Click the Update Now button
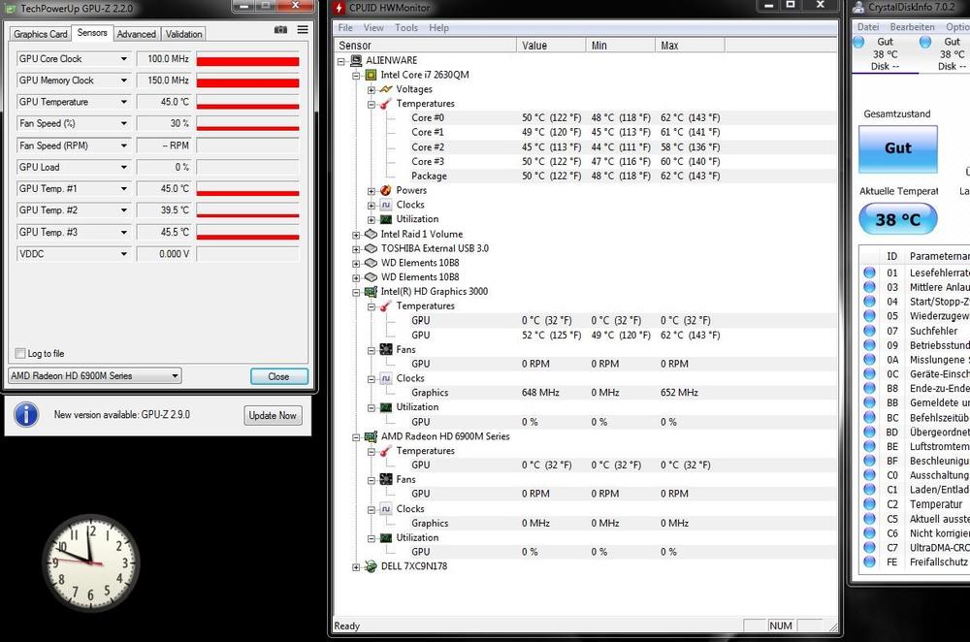Screen dimensions: 970x642 click(x=273, y=415)
